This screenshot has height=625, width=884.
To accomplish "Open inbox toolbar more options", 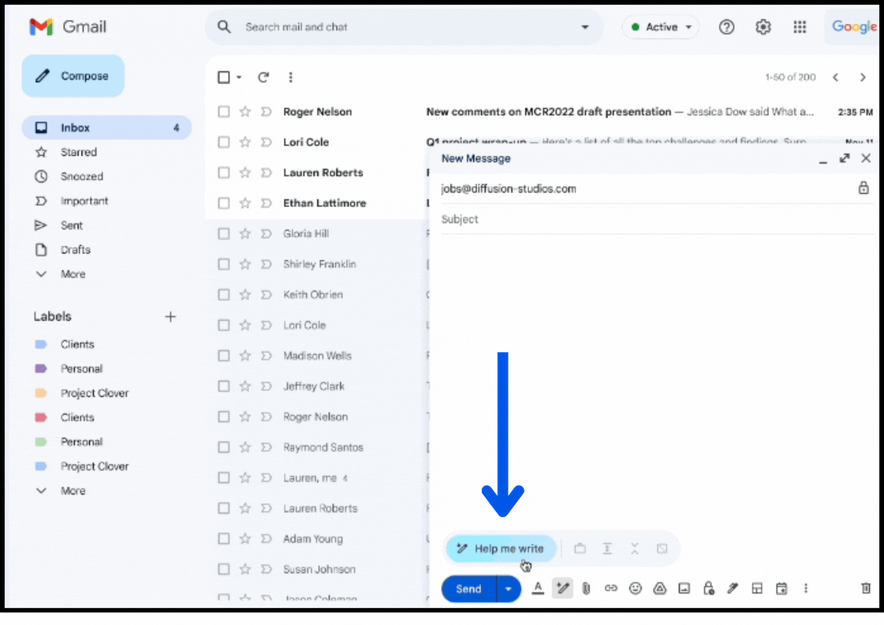I will [291, 77].
